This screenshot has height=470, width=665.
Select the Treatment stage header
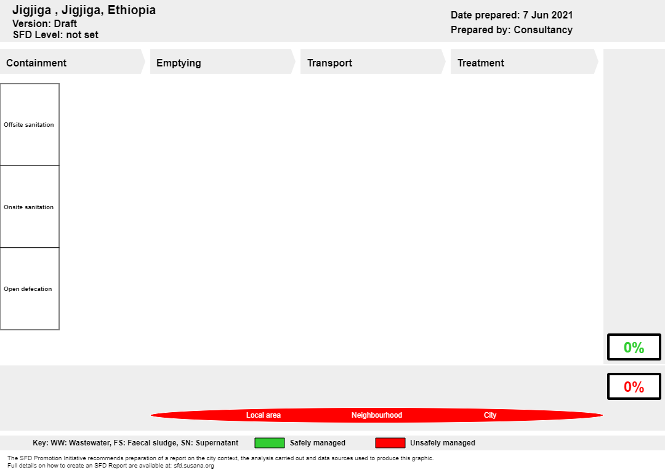pyautogui.click(x=524, y=62)
